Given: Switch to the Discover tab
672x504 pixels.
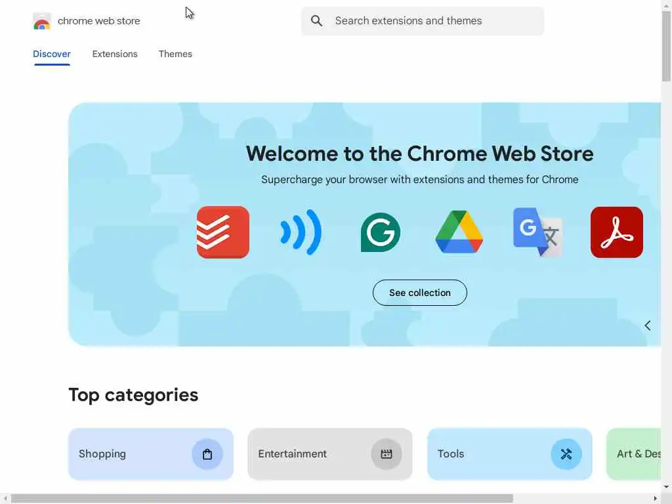Looking at the screenshot, I should click(x=52, y=54).
